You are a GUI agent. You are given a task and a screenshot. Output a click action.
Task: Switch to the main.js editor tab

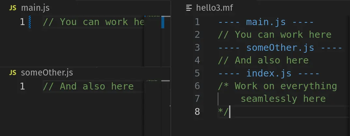pyautogui.click(x=30, y=8)
